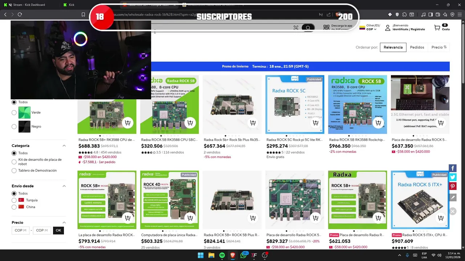The image size is (465, 261).
Task: Collapse the Categoría filter section
Action: coord(64,146)
